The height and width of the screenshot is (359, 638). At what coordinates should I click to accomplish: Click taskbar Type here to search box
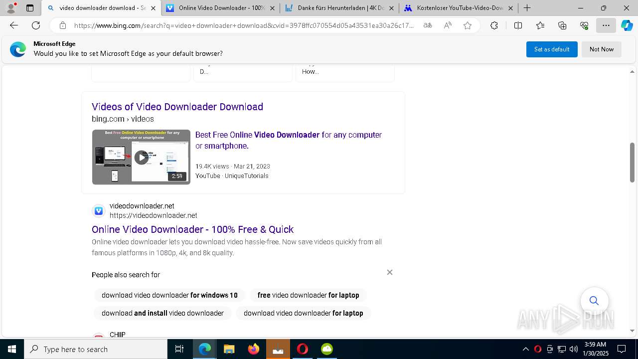96,349
